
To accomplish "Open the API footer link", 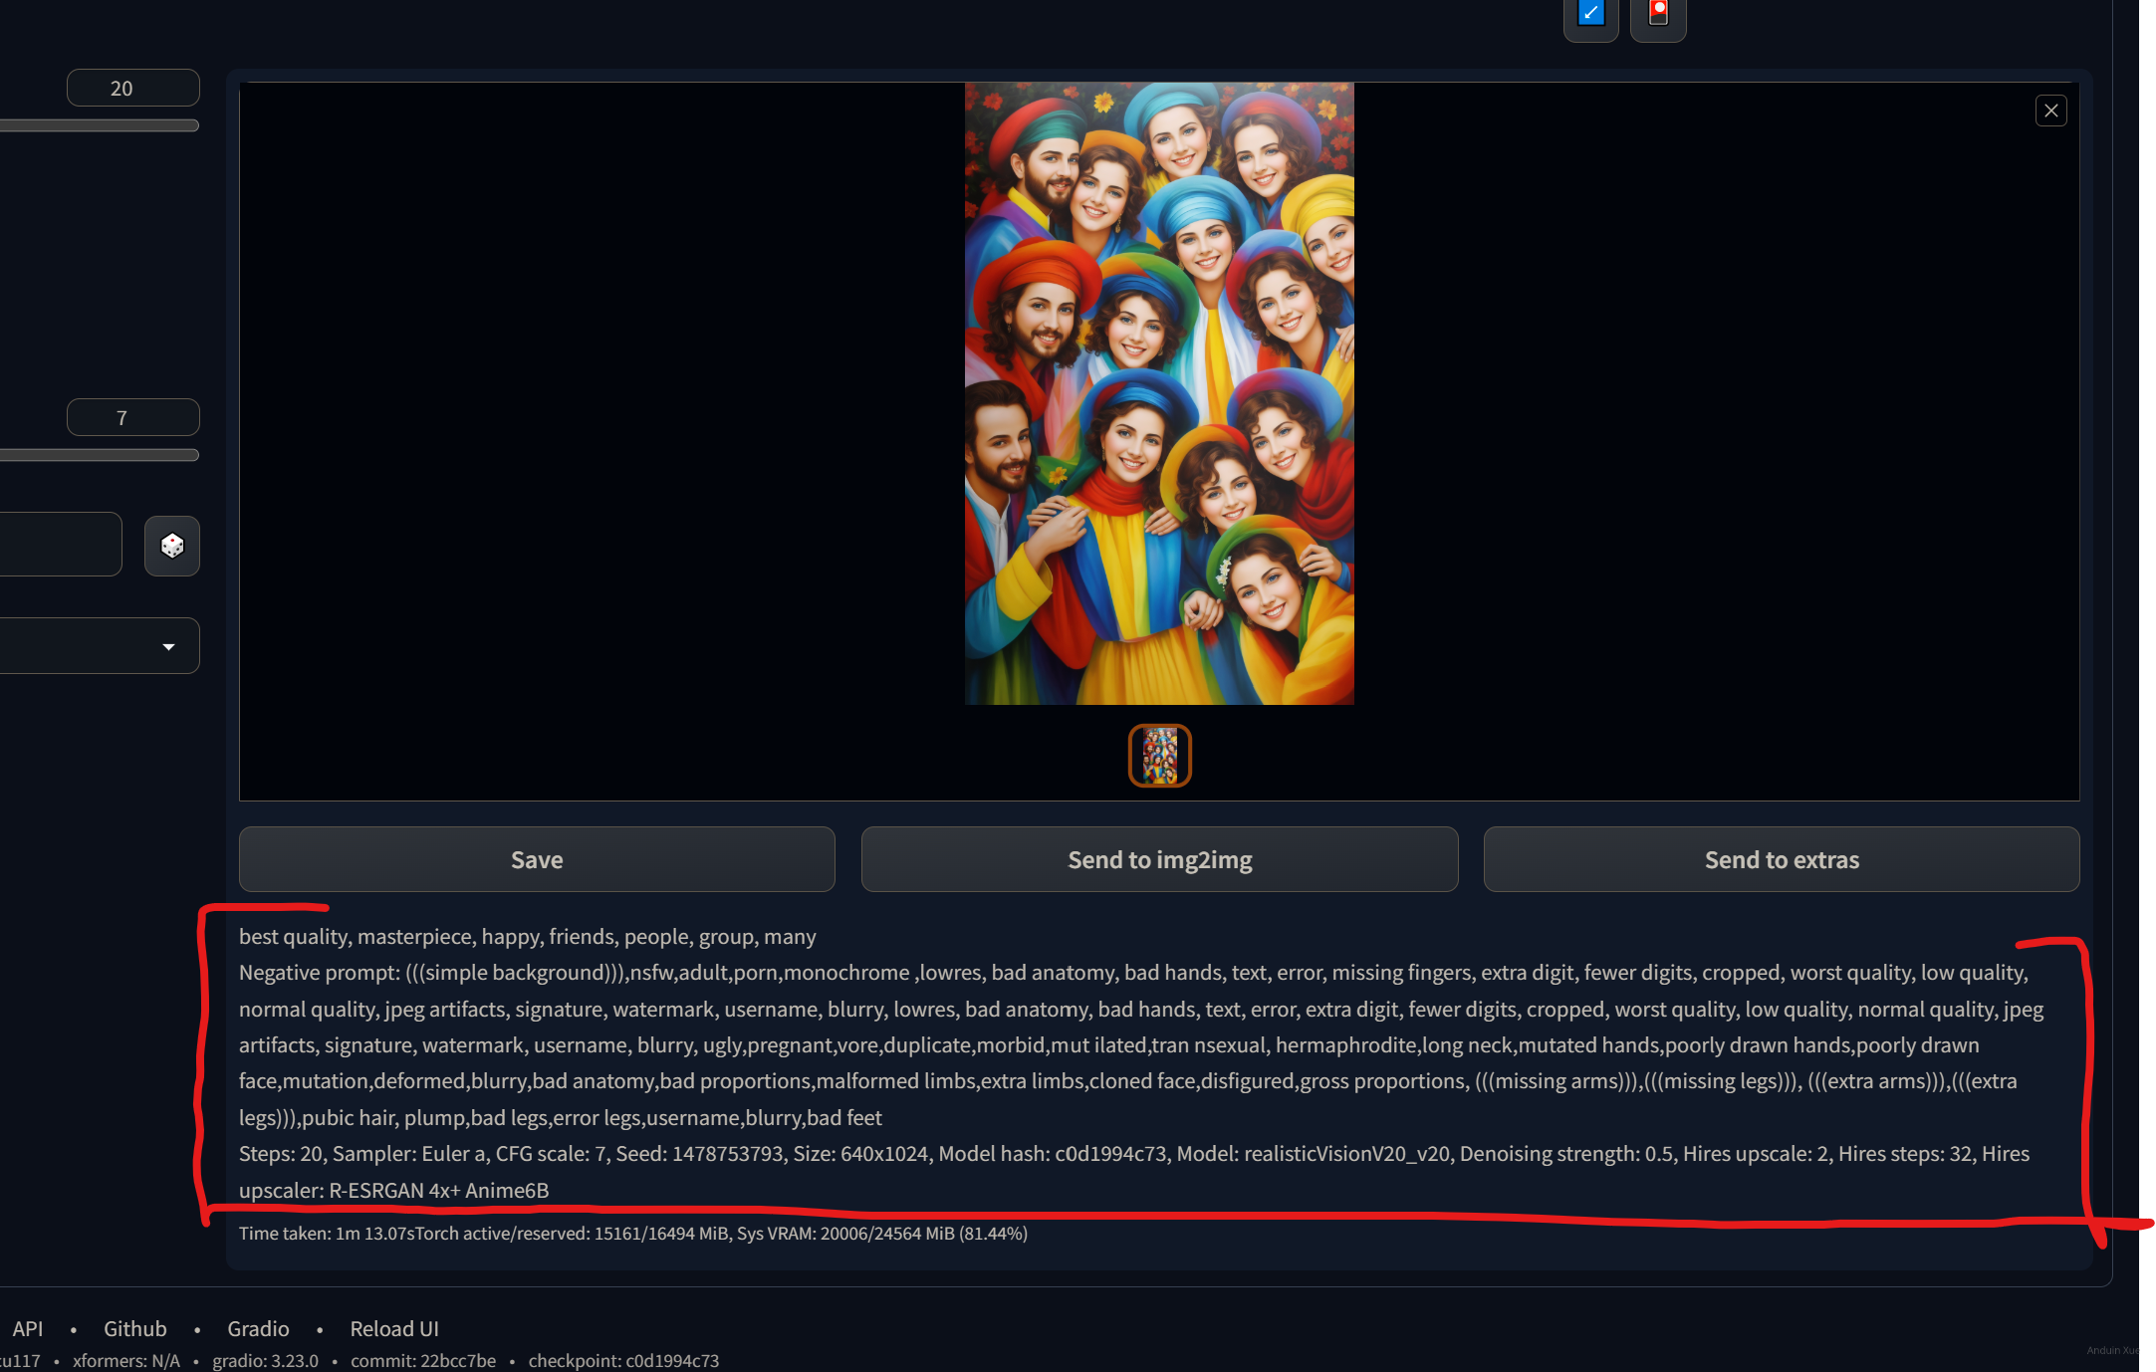I will 27,1329.
